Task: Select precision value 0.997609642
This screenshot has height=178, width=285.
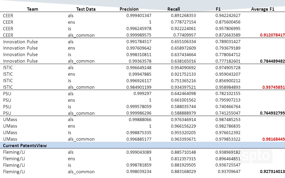Action: pos(139,48)
